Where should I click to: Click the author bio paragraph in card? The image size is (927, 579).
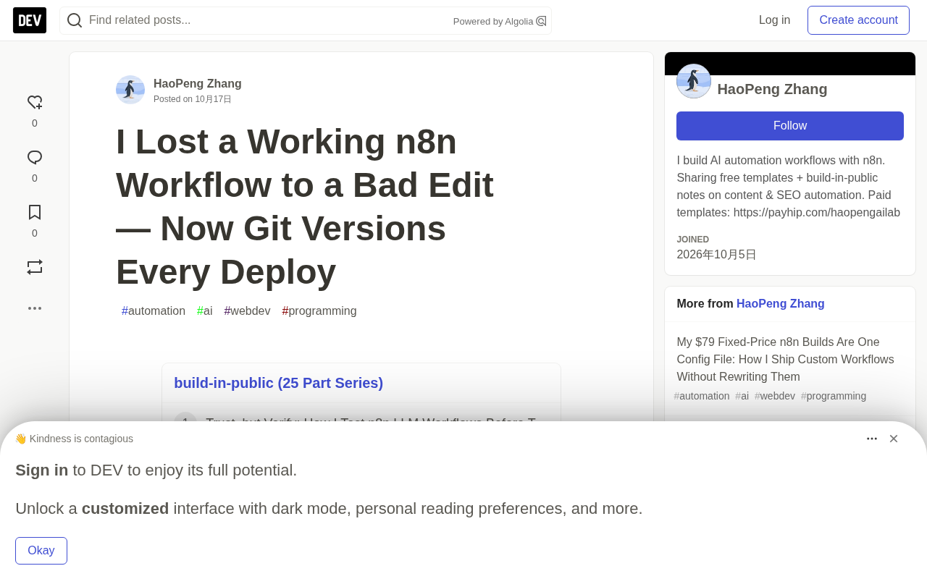point(789,187)
